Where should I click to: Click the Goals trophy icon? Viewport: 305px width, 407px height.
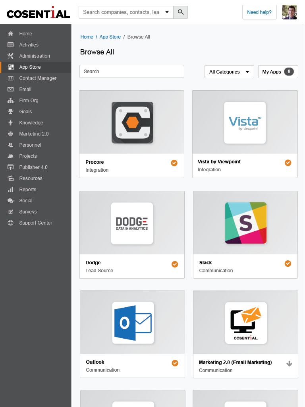[x=10, y=112]
